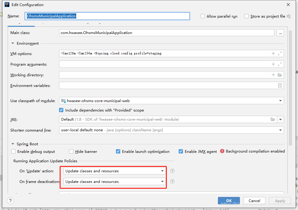
Task: Close the Edit Configuration dialog
Action: (x=288, y=5)
